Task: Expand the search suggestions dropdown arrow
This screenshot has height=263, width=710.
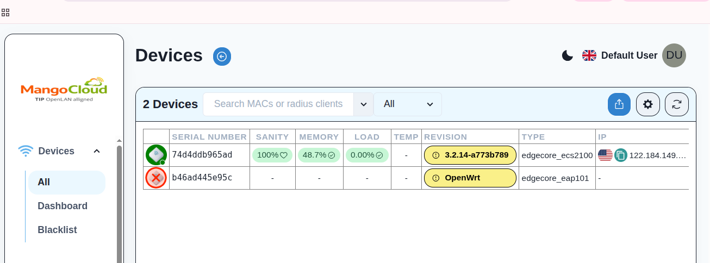Action: (x=364, y=104)
